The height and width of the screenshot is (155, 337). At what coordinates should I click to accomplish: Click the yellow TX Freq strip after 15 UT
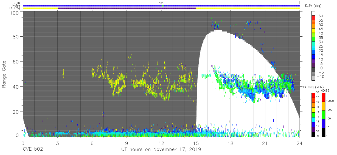(x=248, y=8)
